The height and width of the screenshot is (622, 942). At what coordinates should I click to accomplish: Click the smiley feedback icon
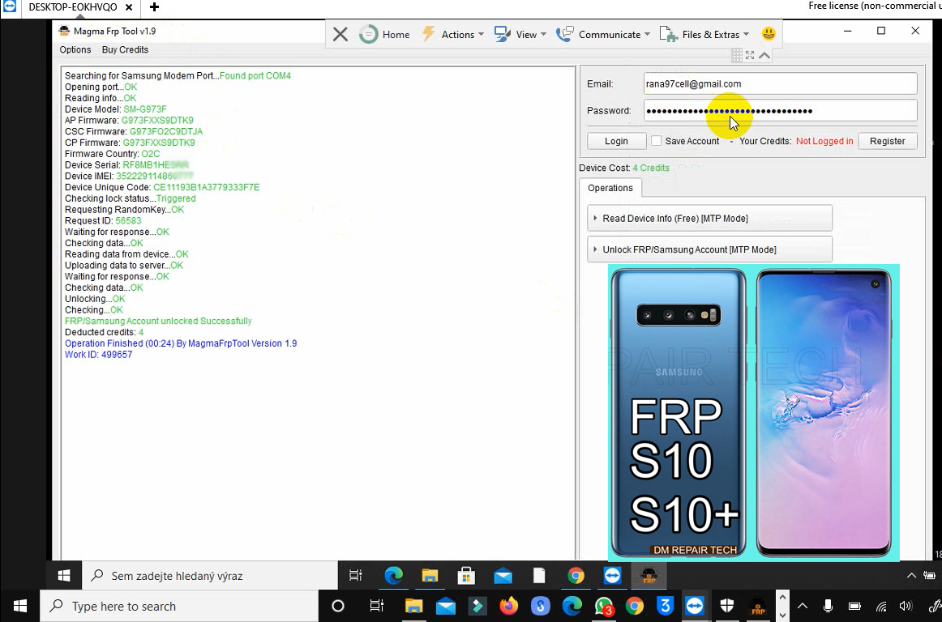[x=769, y=34]
